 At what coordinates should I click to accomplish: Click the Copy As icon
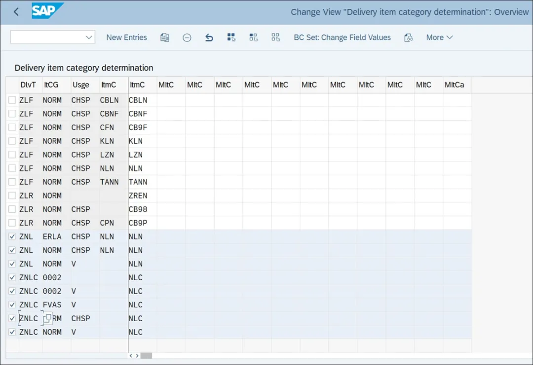[x=165, y=37]
